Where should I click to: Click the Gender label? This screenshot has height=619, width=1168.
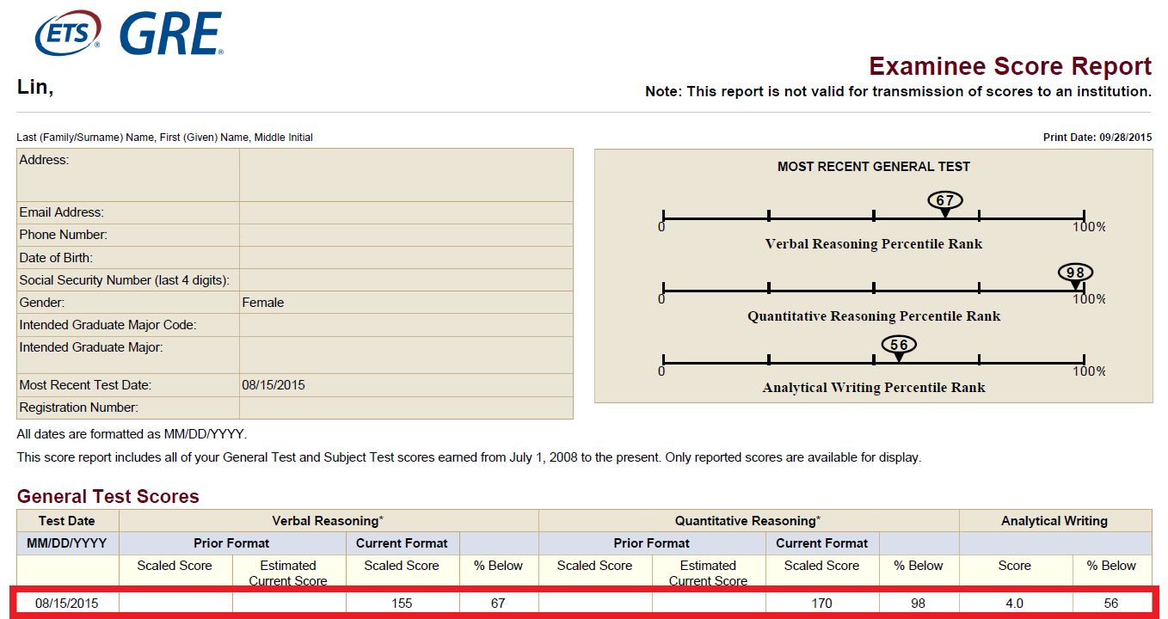tap(42, 303)
